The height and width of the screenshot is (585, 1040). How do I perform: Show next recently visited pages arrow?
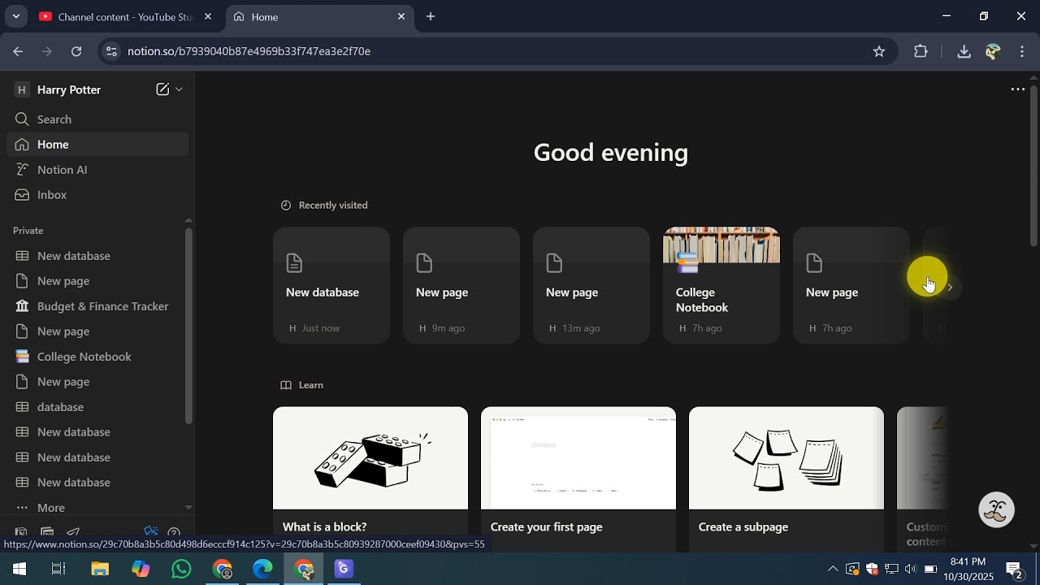click(x=950, y=287)
